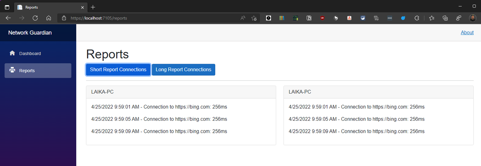
Task: Open the browser share/feedback people icon
Action: 459,18
